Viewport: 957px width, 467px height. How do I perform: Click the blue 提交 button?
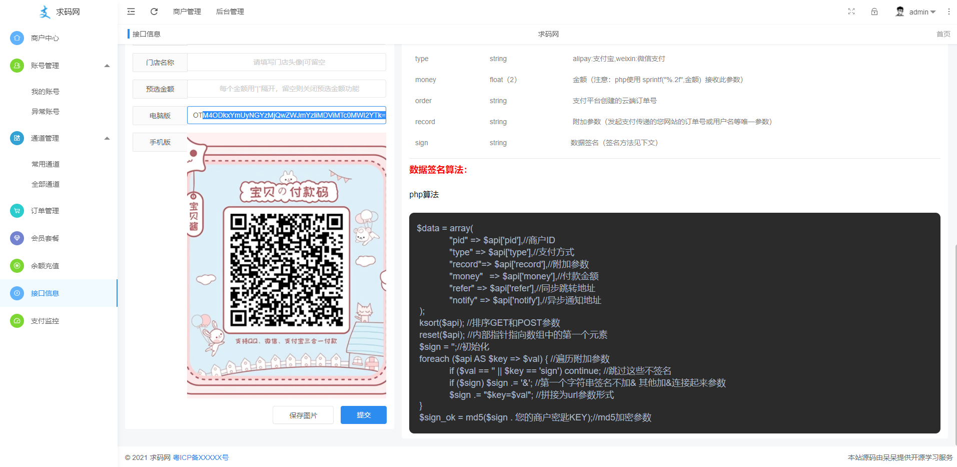(364, 415)
